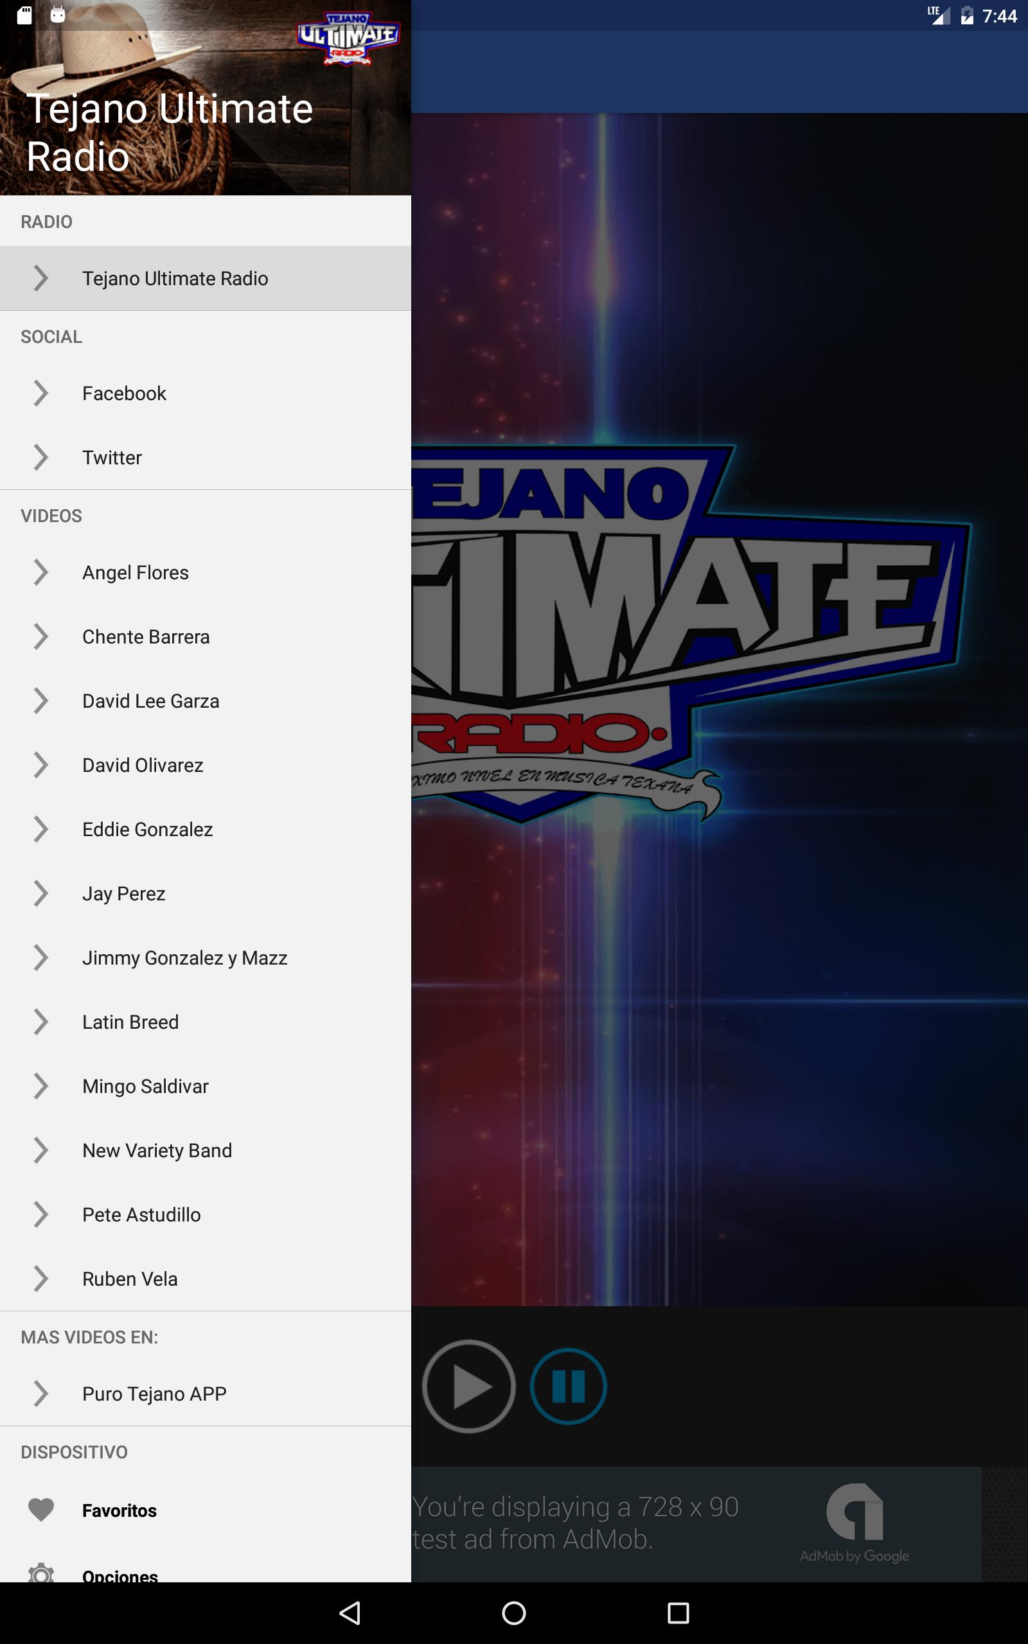
Task: Tap the SD card status bar icon
Action: click(24, 15)
